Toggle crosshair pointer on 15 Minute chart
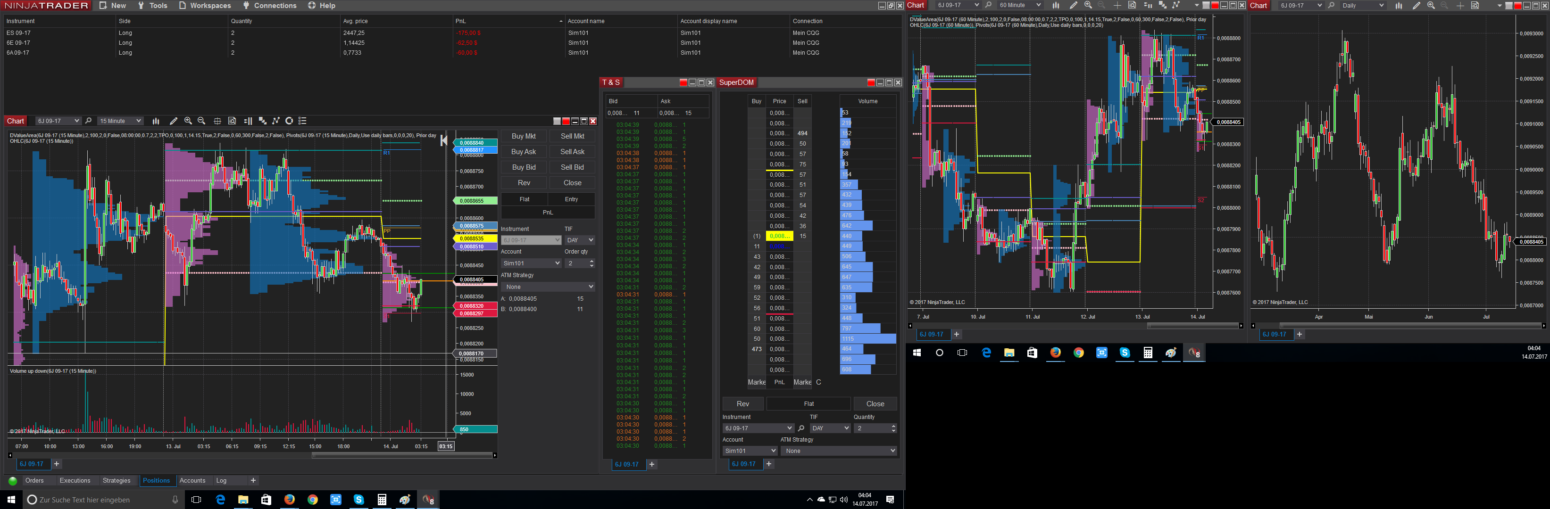The height and width of the screenshot is (509, 1550). coord(217,121)
